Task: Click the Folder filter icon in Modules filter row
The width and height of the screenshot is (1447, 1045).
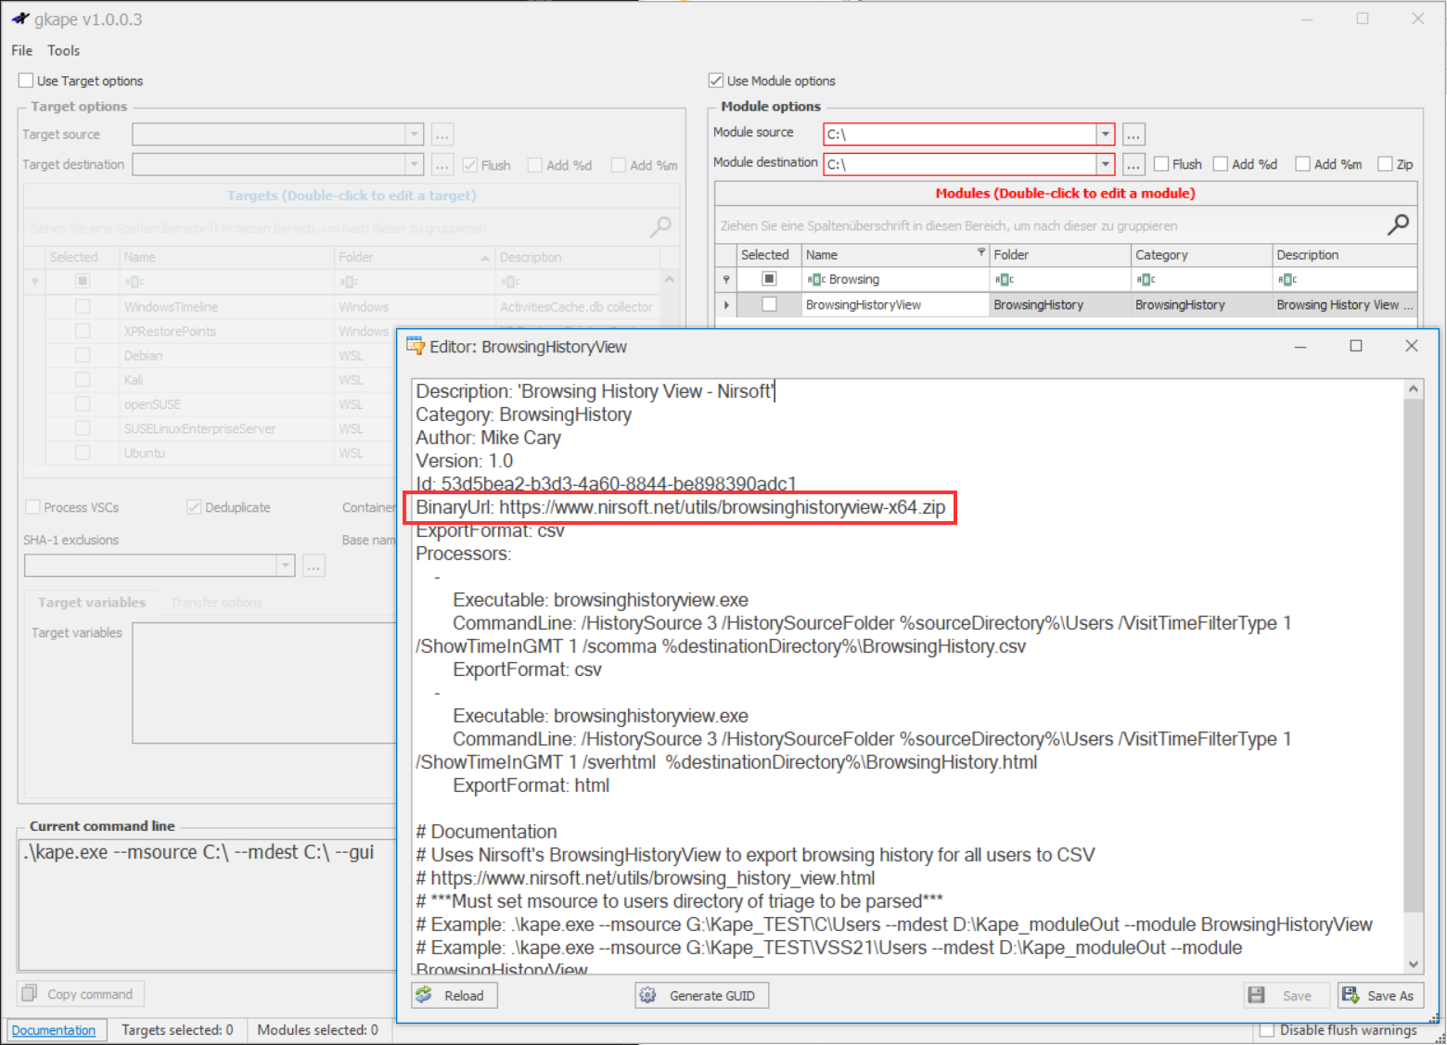Action: point(1005,279)
